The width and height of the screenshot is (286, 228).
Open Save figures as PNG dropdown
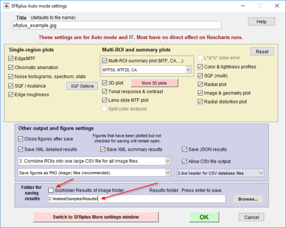[x=167, y=172]
